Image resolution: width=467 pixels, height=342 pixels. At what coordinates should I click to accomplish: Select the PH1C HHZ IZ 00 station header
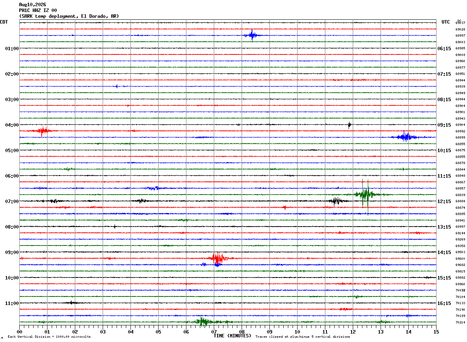[x=38, y=10]
